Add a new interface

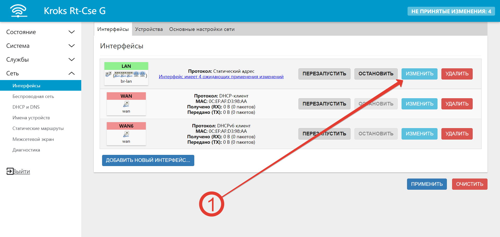pyautogui.click(x=148, y=160)
